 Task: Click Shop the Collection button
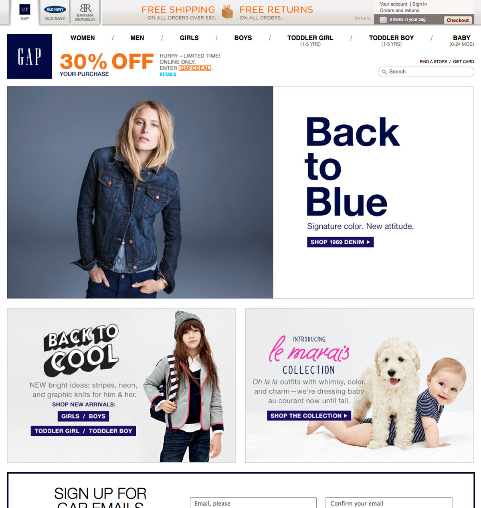tap(309, 416)
